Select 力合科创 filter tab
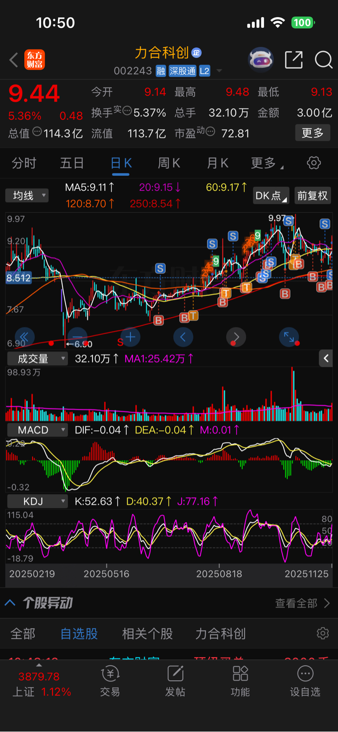Screen dimensions: 338x732 click(x=220, y=633)
